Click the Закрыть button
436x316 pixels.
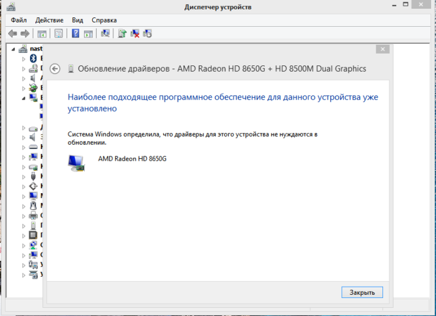click(362, 292)
